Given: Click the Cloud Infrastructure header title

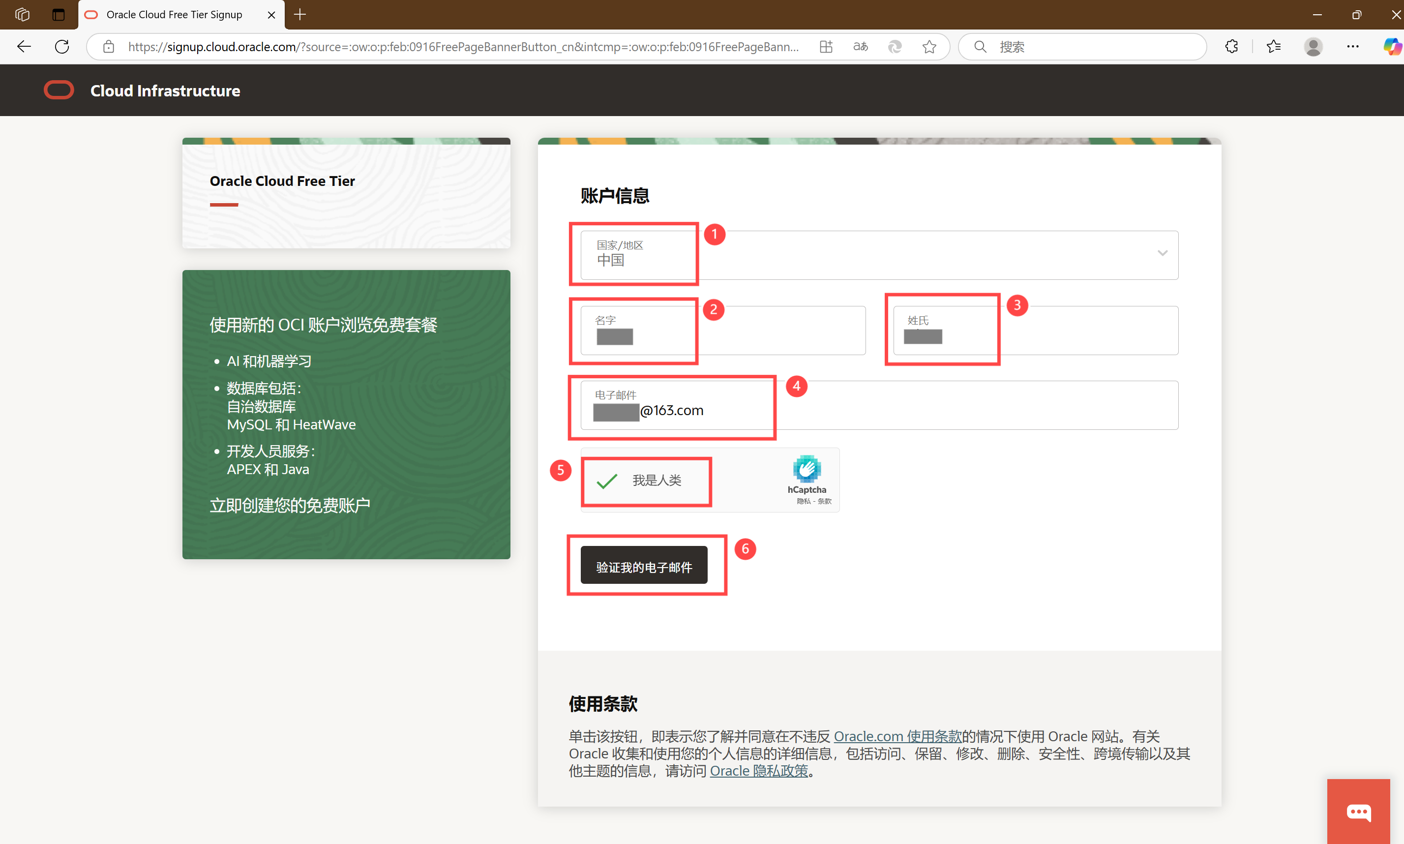Looking at the screenshot, I should [x=165, y=90].
